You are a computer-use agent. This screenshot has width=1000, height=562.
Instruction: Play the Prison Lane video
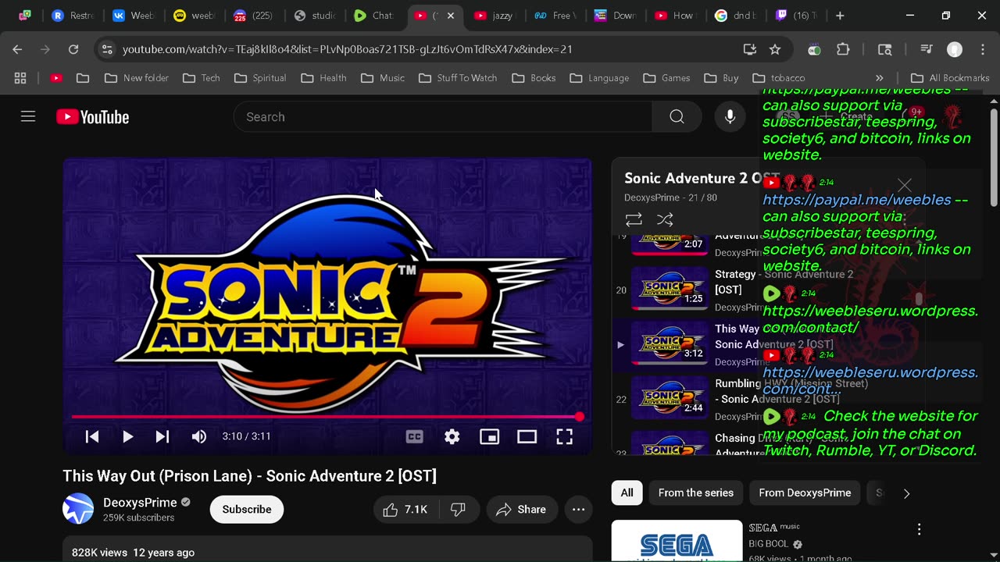coord(127,436)
